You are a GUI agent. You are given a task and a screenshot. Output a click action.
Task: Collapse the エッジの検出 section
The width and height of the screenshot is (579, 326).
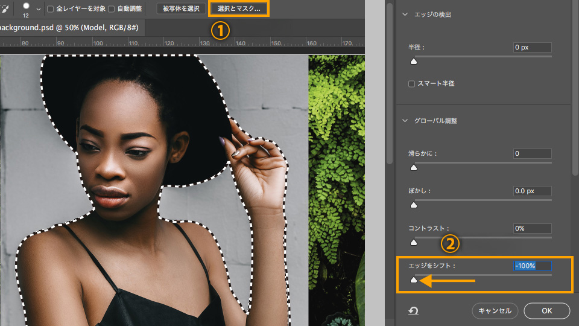pyautogui.click(x=405, y=14)
